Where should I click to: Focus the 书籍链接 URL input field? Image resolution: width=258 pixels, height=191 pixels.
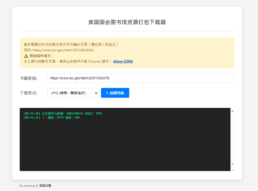[x=141, y=78]
